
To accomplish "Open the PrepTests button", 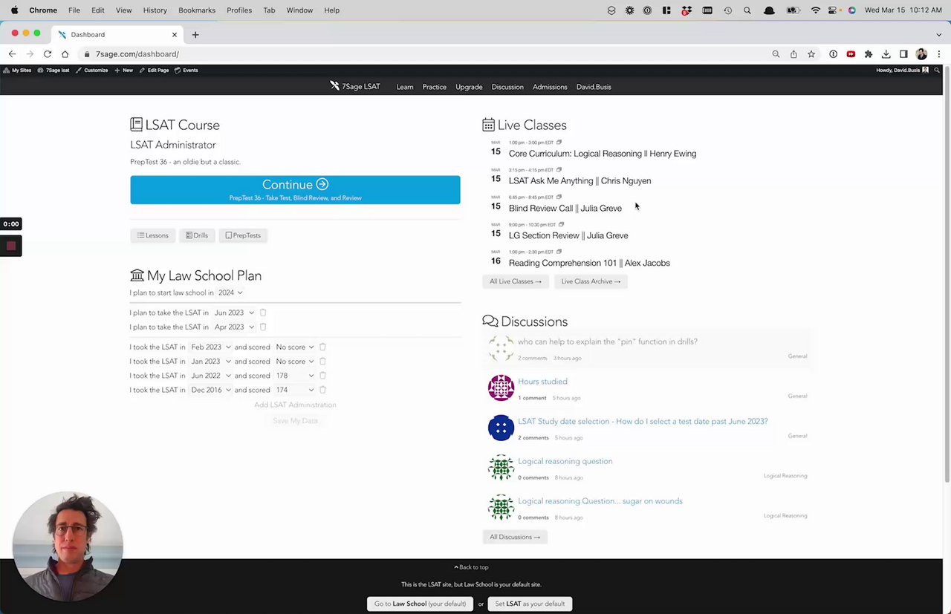I will click(x=243, y=235).
